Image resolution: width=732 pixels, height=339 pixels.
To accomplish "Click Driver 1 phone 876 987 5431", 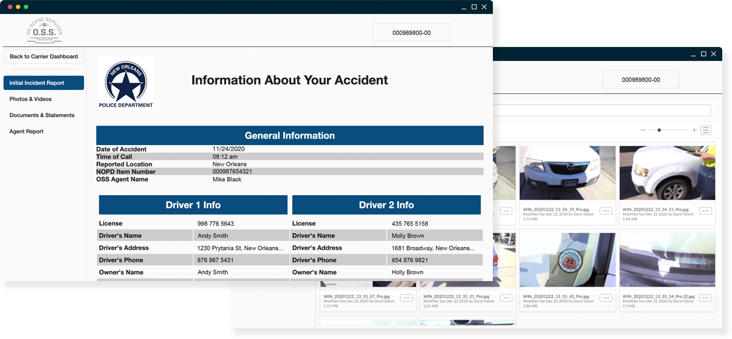I will (215, 260).
